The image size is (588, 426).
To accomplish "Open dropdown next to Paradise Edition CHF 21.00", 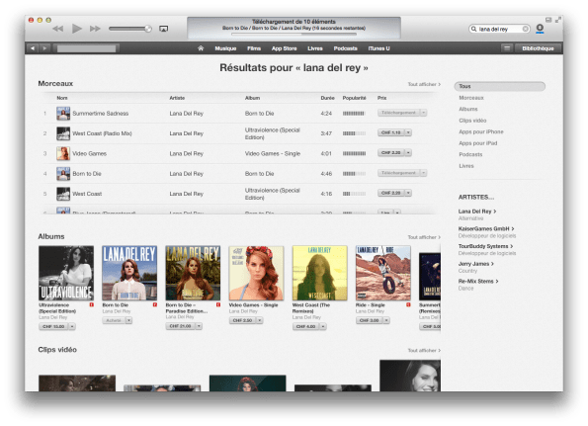I will (x=199, y=326).
